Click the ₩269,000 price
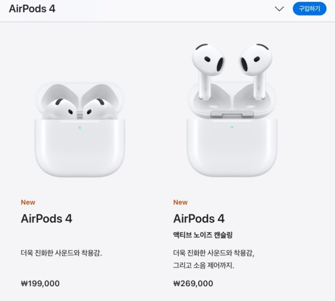Screen dimensions: 335x301 point(193,284)
